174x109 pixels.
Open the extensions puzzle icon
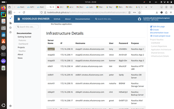tap(166, 12)
